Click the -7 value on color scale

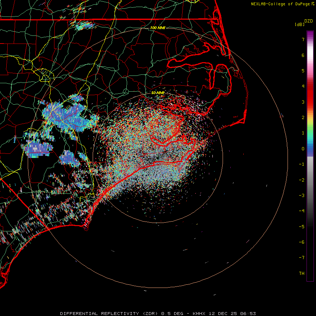point(302,258)
